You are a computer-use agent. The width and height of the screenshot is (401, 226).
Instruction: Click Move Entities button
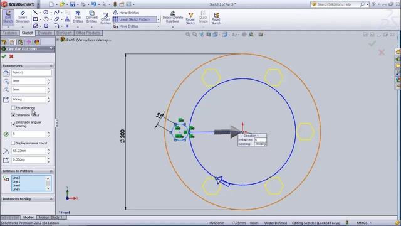(x=126, y=26)
